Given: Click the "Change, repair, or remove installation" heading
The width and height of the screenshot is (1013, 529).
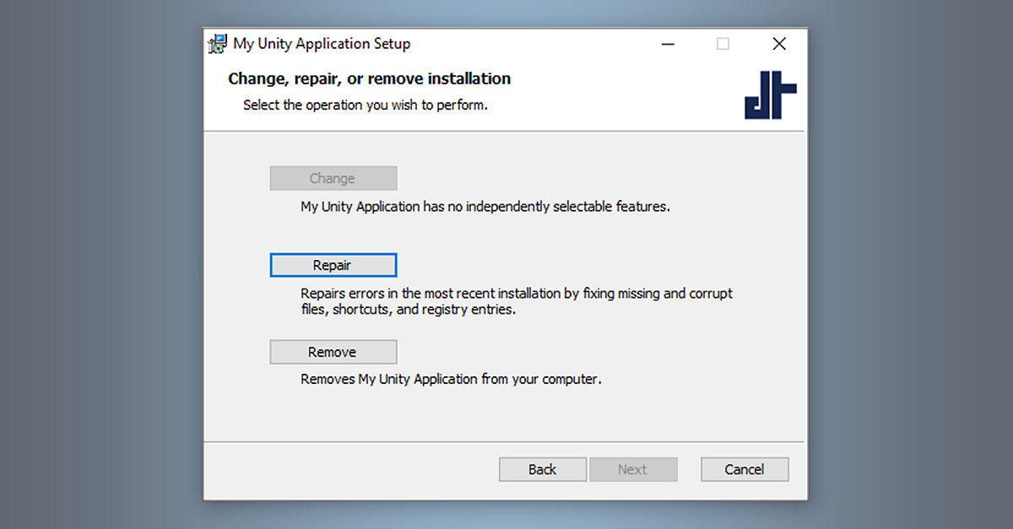Looking at the screenshot, I should [x=370, y=79].
